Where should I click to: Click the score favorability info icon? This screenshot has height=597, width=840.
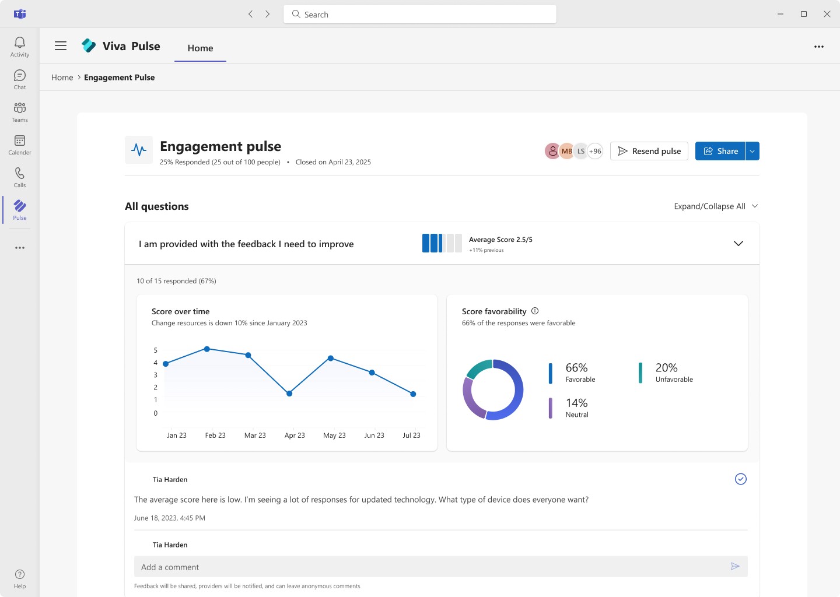click(x=535, y=311)
